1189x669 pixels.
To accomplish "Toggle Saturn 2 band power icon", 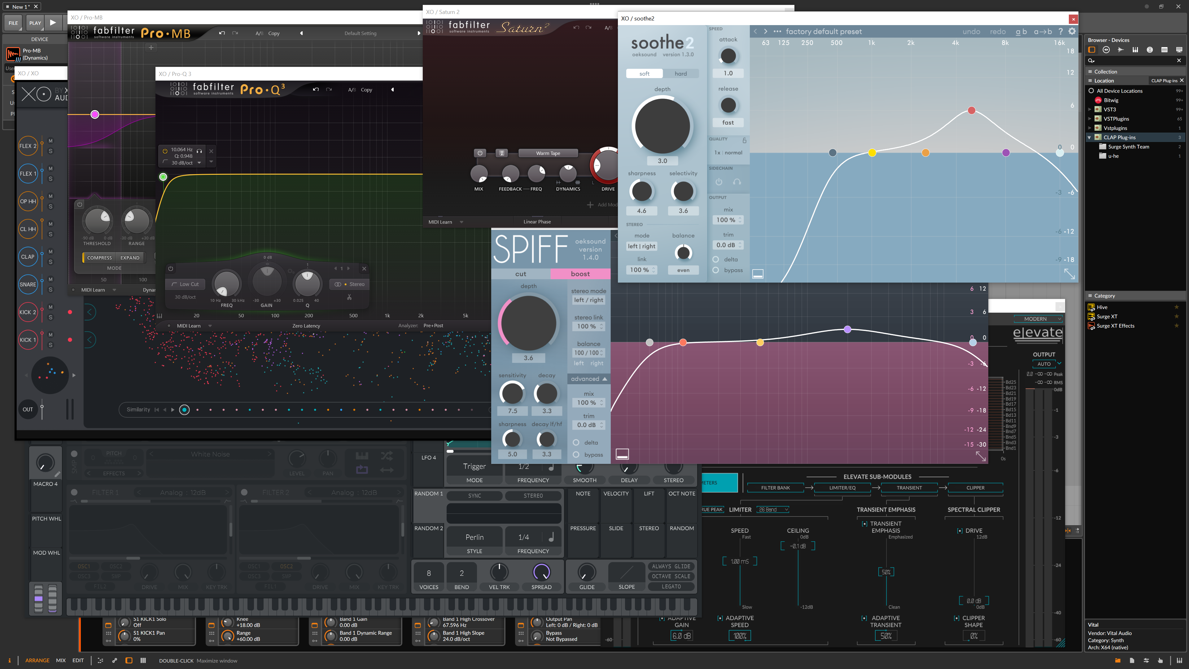I will click(479, 153).
